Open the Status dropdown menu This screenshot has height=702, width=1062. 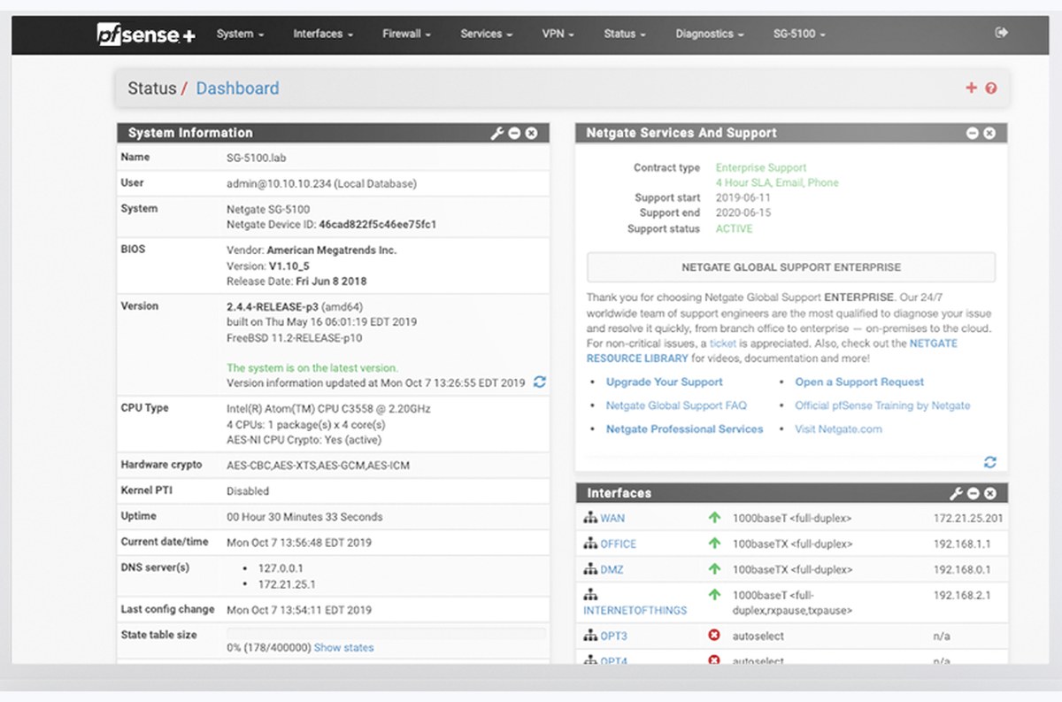click(x=624, y=34)
